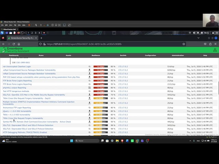This screenshot has width=219, height=164.
Task: Launch the Kali panel text editor icon
Action: pos(15,33)
